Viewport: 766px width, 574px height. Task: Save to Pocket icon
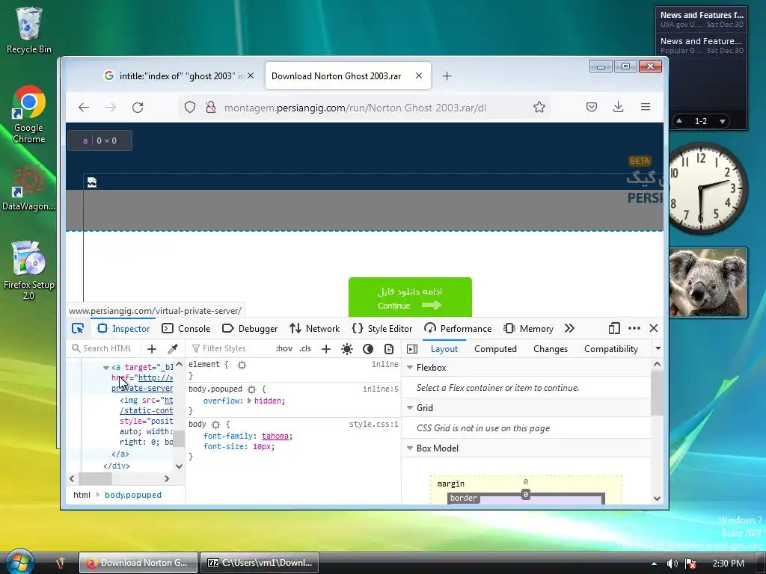tap(592, 107)
